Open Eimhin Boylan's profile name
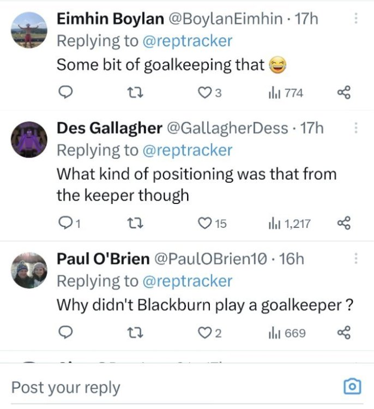Screen dimensions: 374x409 pyautogui.click(x=110, y=19)
